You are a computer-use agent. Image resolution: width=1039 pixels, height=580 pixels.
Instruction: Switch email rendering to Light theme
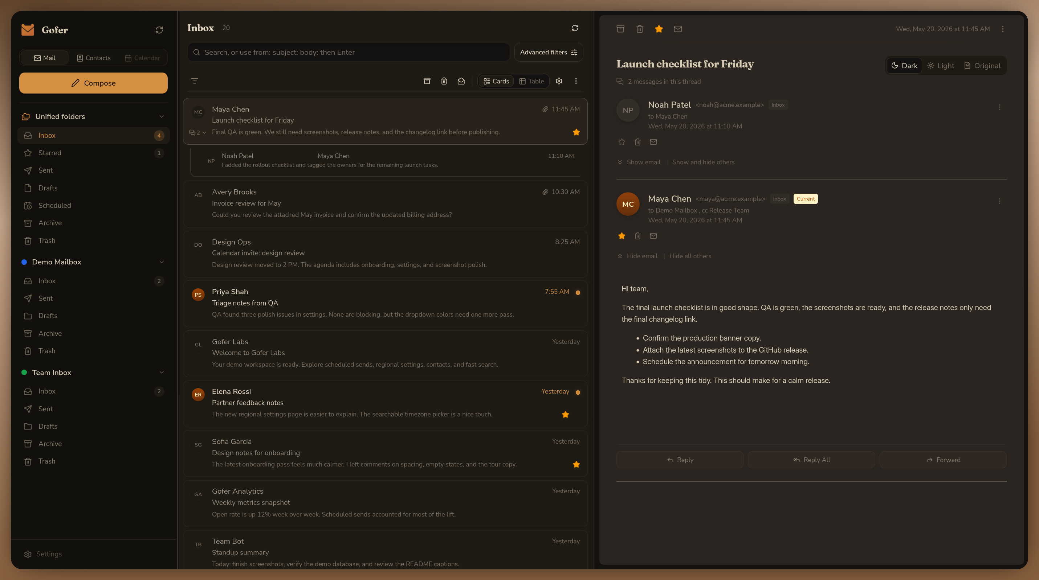click(941, 66)
